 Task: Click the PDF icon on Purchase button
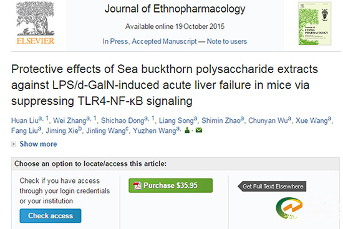(137, 186)
